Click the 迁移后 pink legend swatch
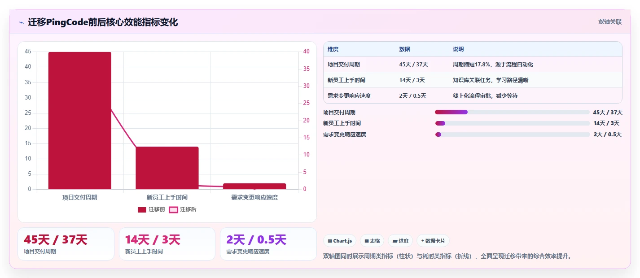The image size is (640, 278). click(x=173, y=209)
